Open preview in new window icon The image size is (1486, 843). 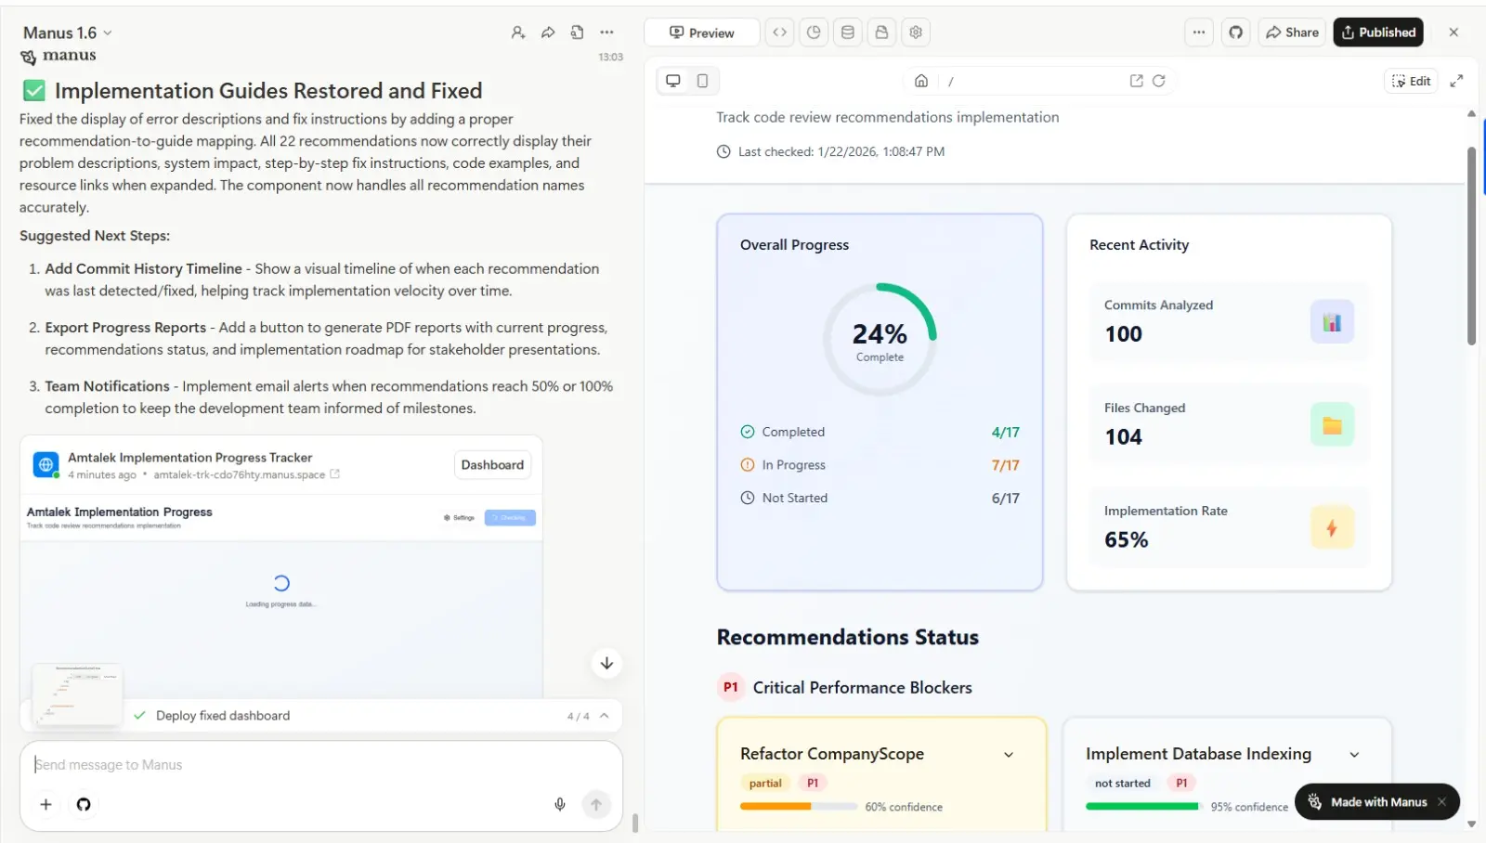click(x=1136, y=81)
